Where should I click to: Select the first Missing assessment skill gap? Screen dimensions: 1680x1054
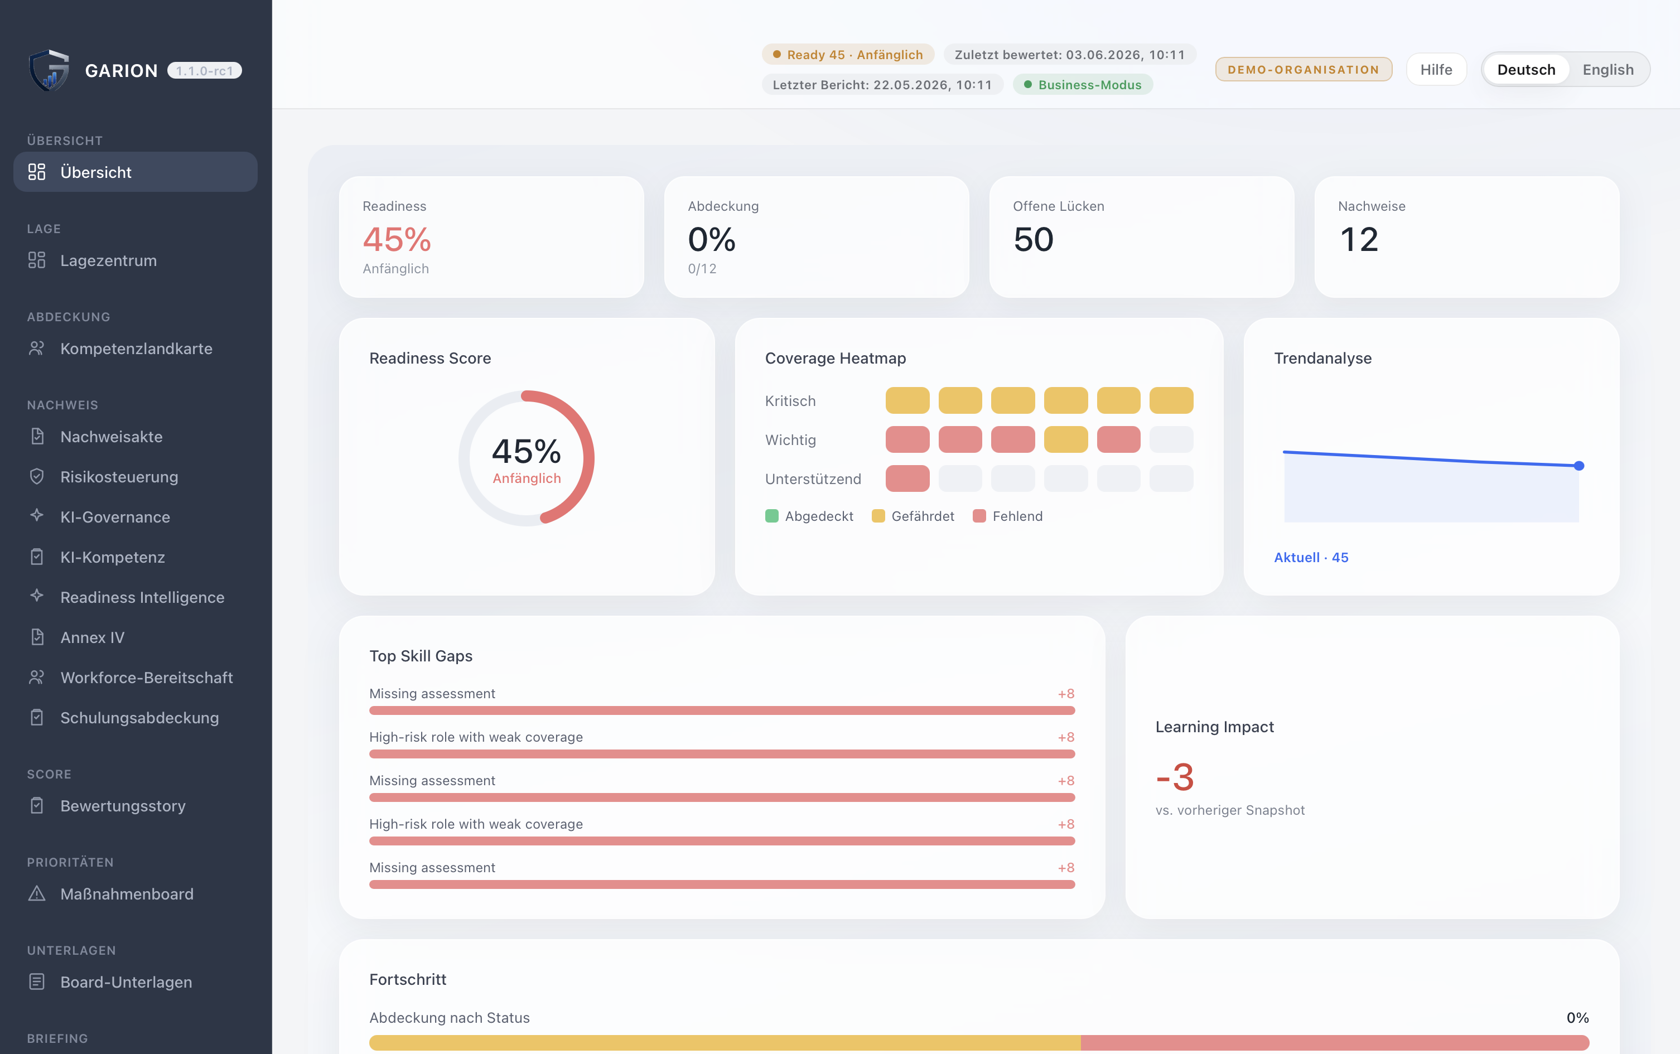[722, 699]
